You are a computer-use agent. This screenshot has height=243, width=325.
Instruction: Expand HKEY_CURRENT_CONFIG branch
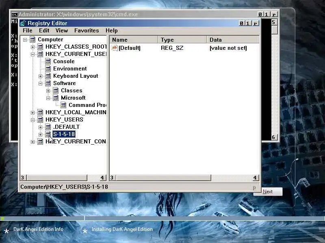click(33, 142)
